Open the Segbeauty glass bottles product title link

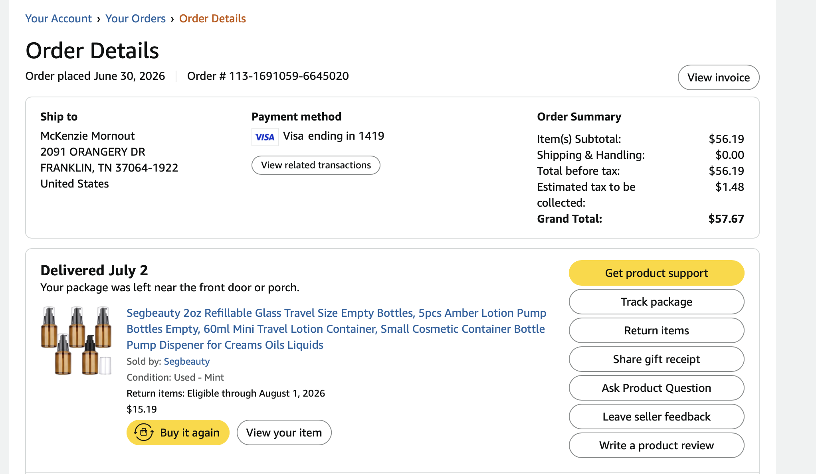coord(336,329)
